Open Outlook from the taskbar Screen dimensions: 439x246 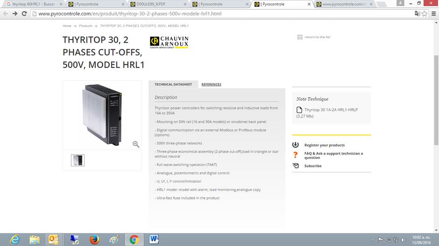(x=54, y=239)
